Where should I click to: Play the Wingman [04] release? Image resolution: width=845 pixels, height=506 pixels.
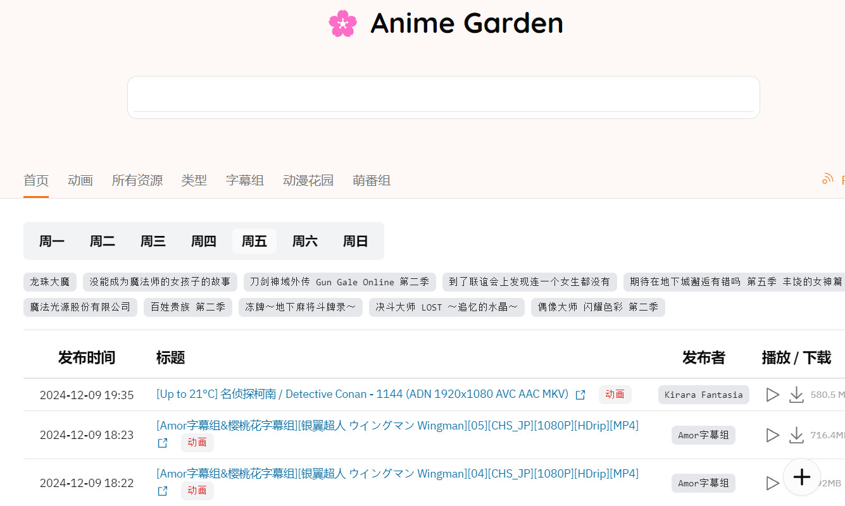coord(773,483)
